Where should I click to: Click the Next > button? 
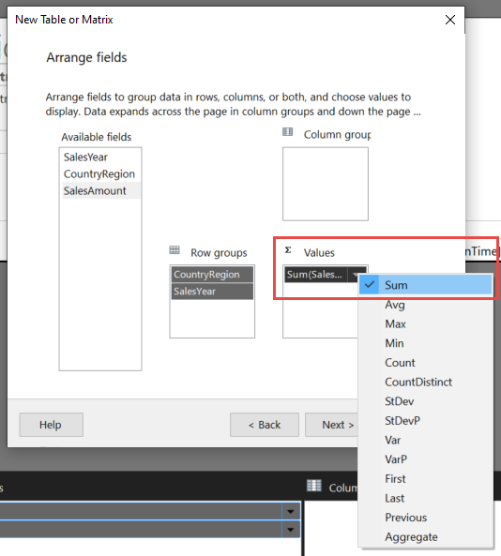(332, 425)
